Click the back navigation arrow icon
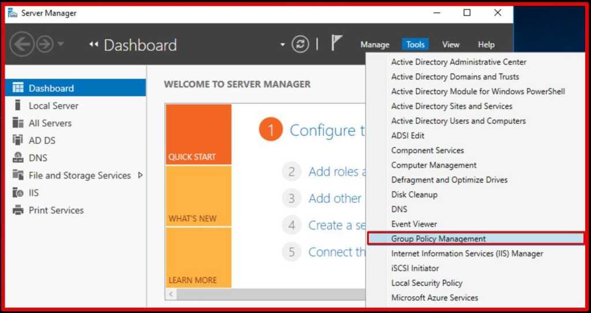The height and width of the screenshot is (313, 591). point(22,44)
